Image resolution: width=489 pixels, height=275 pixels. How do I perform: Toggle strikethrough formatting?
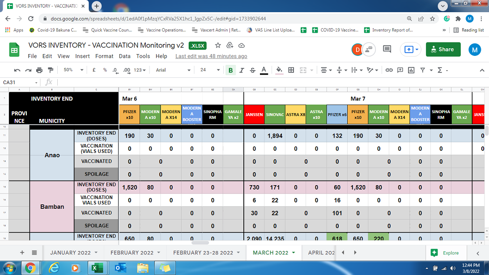click(253, 70)
